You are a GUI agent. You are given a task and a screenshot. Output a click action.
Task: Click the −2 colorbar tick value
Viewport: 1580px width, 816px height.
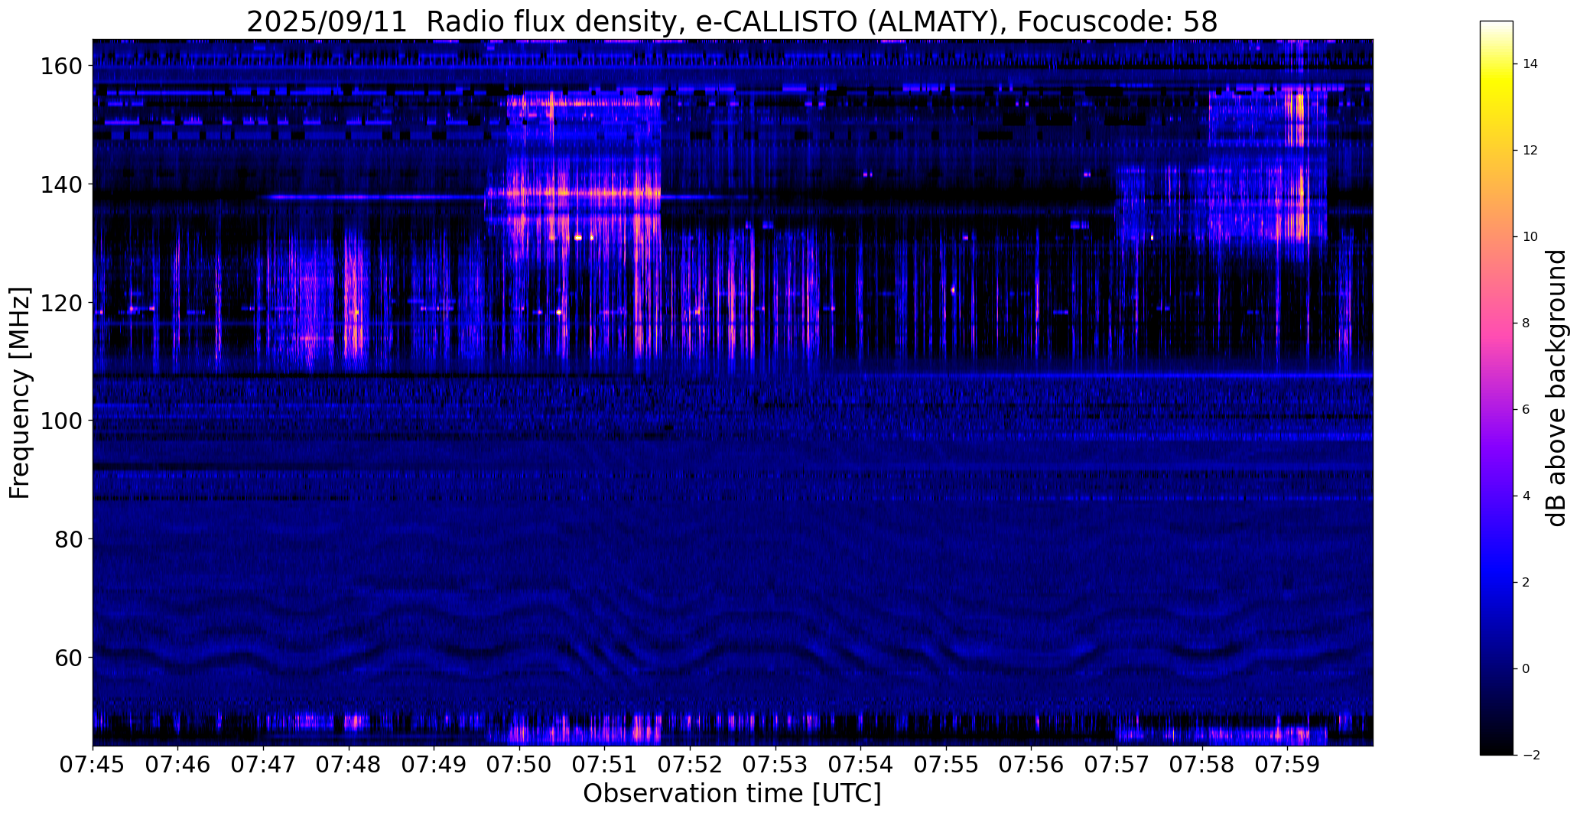[1531, 756]
